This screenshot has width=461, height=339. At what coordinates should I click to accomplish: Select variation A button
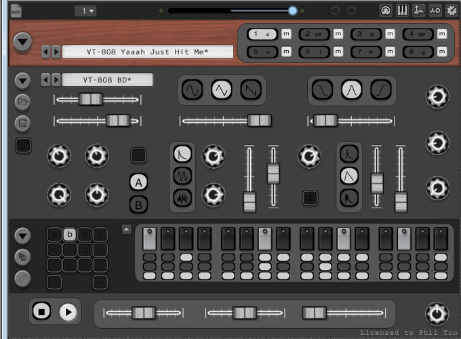(x=138, y=182)
